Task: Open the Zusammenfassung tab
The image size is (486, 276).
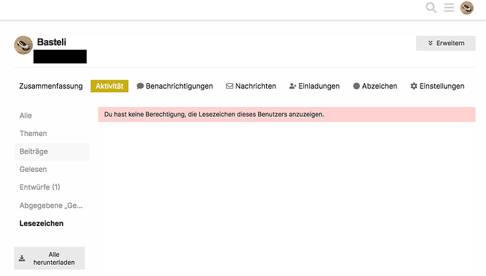Action: click(51, 86)
